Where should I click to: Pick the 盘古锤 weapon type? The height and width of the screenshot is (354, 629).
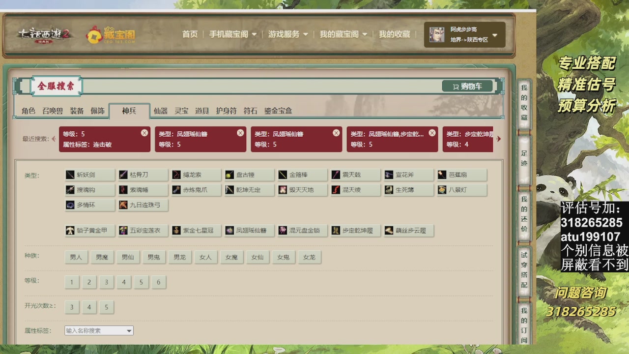coord(249,175)
